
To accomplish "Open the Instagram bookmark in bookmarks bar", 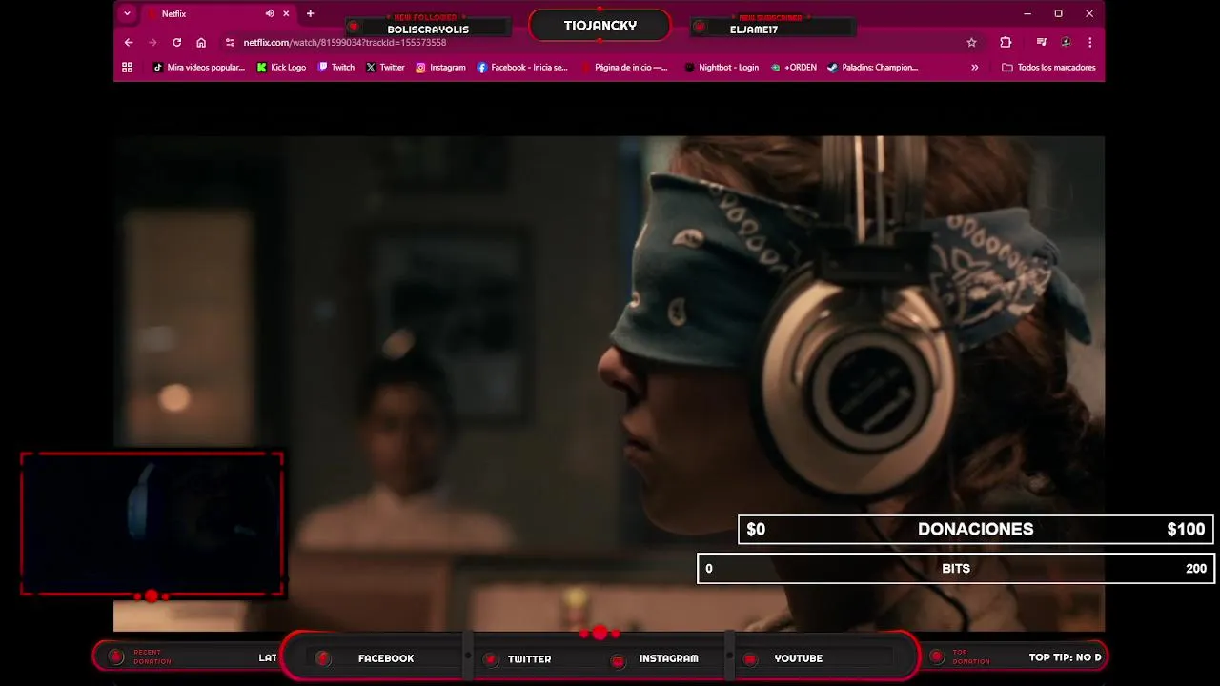I will (440, 67).
